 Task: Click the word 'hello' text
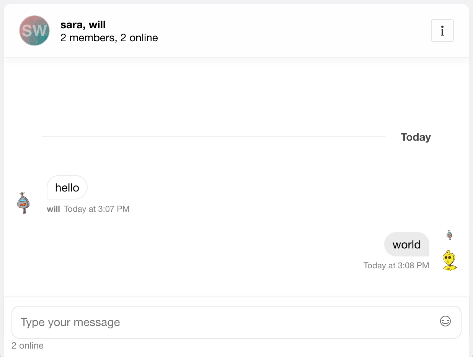[67, 188]
